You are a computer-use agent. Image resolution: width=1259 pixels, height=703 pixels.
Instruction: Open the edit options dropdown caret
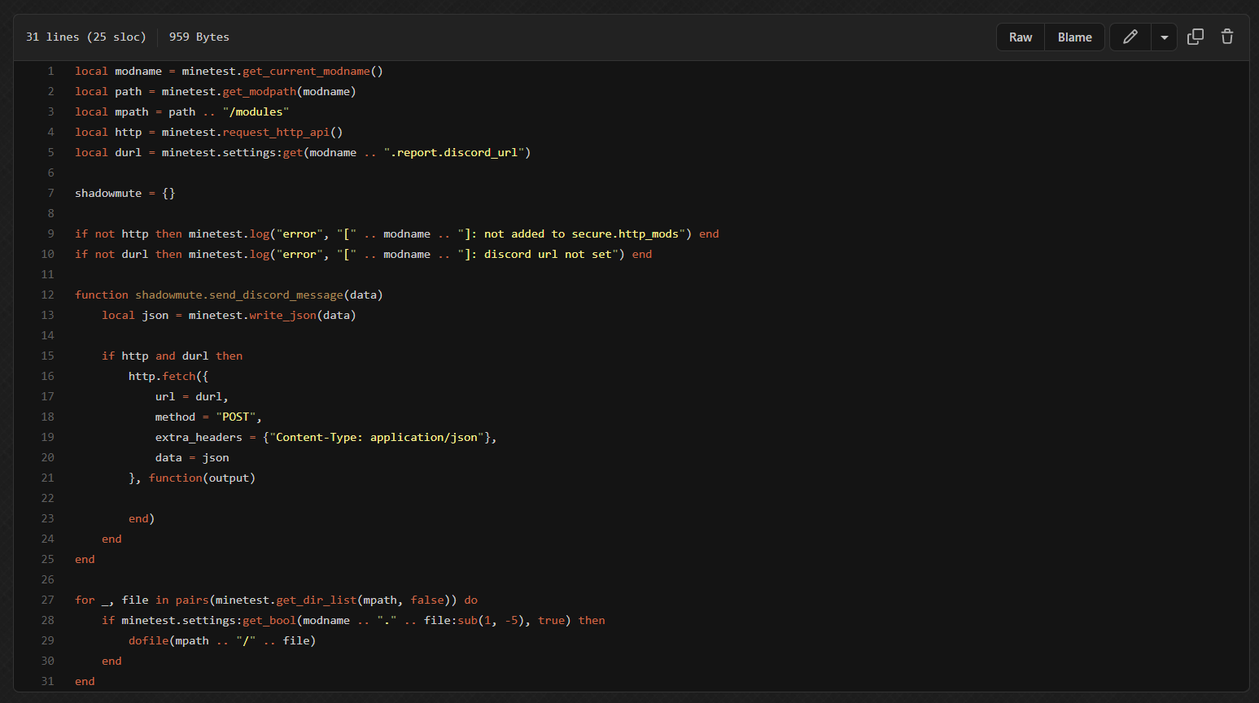1165,37
